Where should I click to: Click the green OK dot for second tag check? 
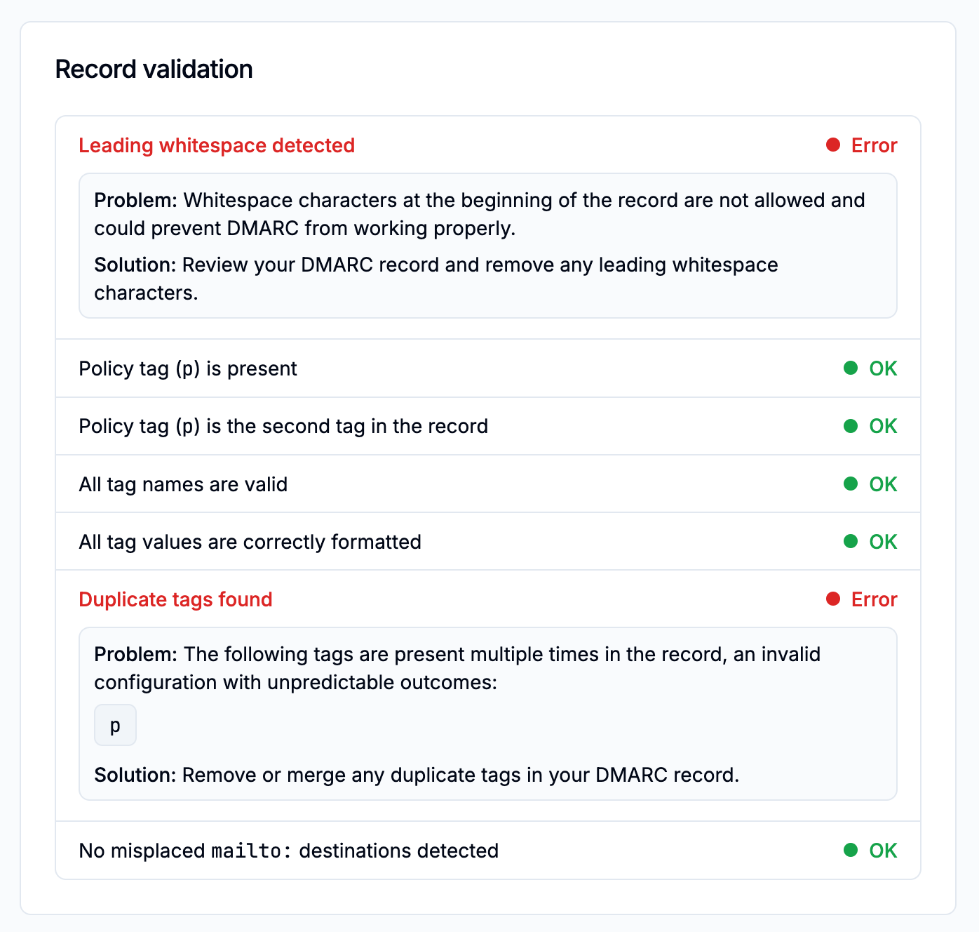click(850, 426)
